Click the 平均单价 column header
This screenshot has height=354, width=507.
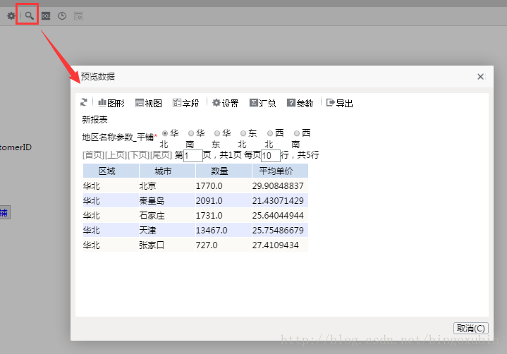(280, 171)
